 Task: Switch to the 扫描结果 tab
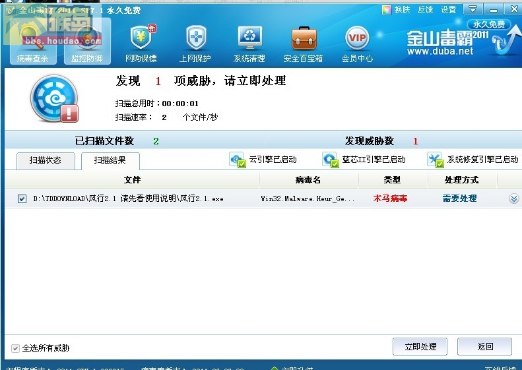110,161
